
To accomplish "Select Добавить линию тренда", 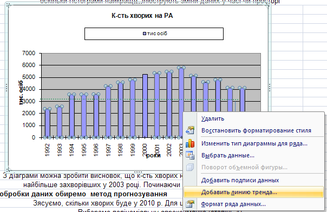I will 253,192.
